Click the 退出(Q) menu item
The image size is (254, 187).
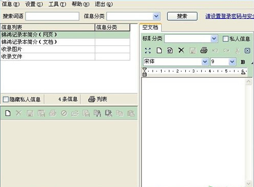(x=104, y=4)
